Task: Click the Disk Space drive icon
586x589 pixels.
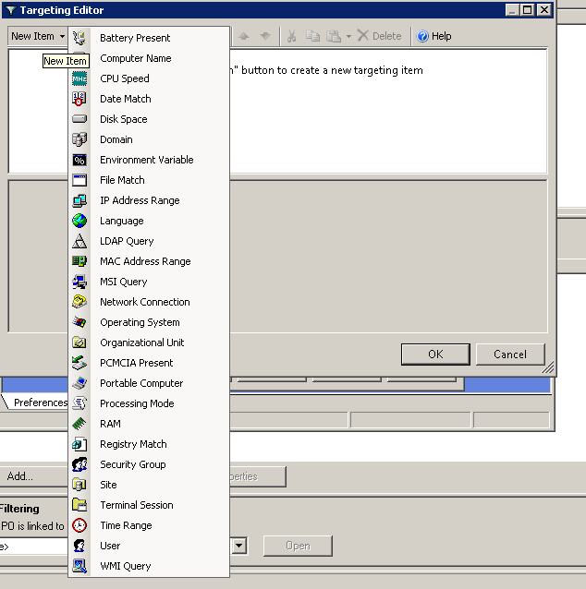Action: click(79, 119)
